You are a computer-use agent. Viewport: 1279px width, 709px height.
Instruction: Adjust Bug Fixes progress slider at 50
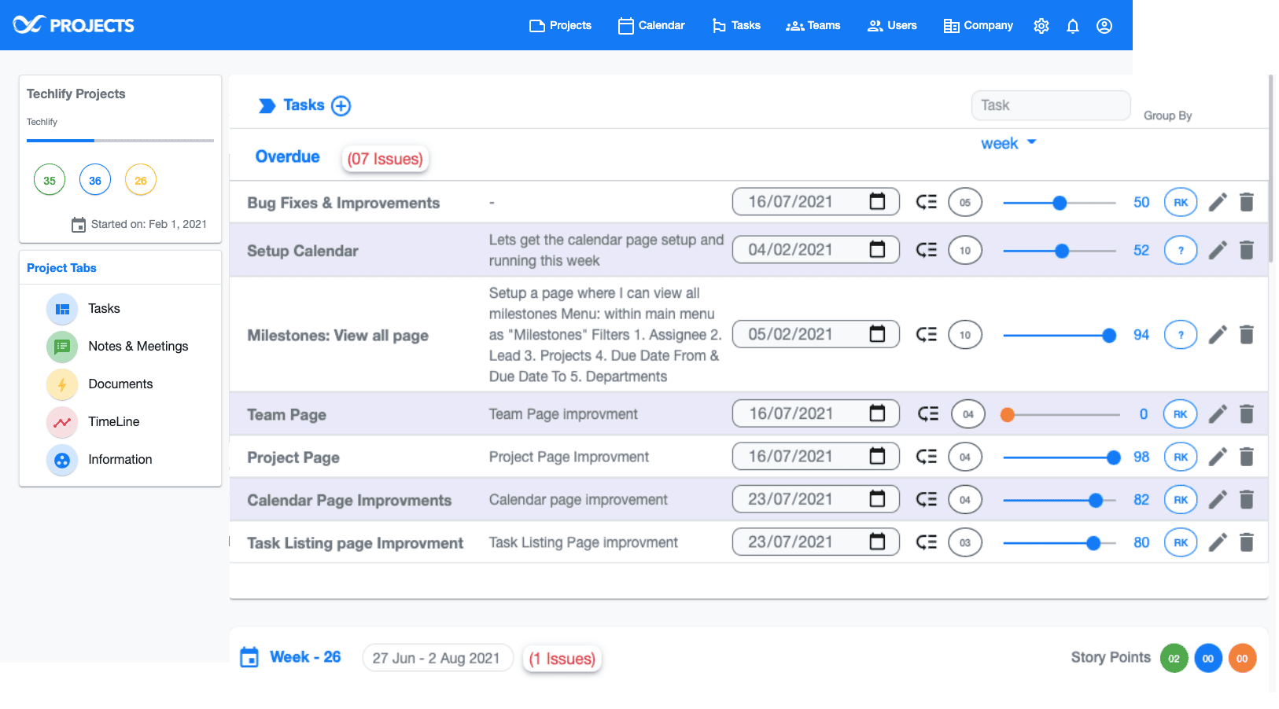[x=1060, y=203]
